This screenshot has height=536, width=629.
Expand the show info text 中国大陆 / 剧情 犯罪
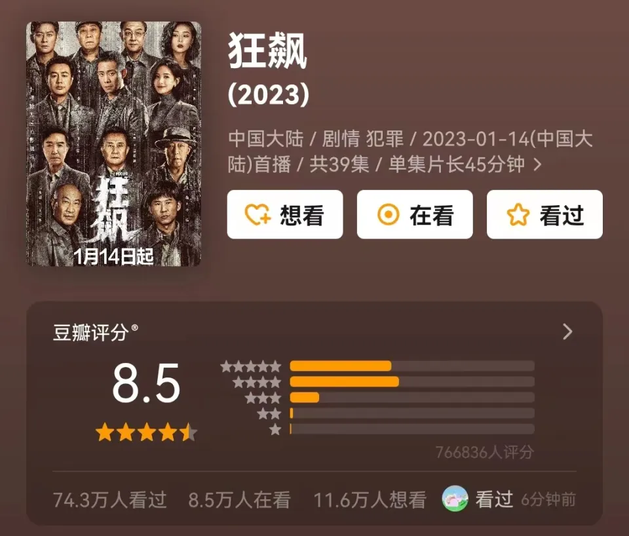pyautogui.click(x=410, y=151)
